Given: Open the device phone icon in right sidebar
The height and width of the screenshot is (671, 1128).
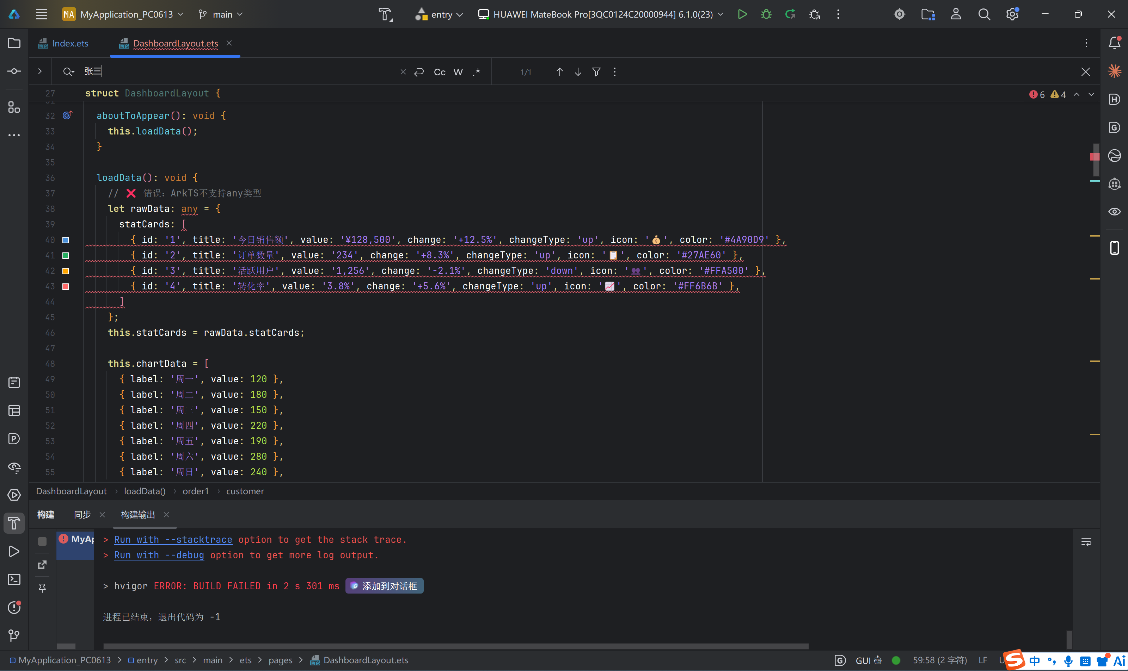Looking at the screenshot, I should click(x=1114, y=248).
